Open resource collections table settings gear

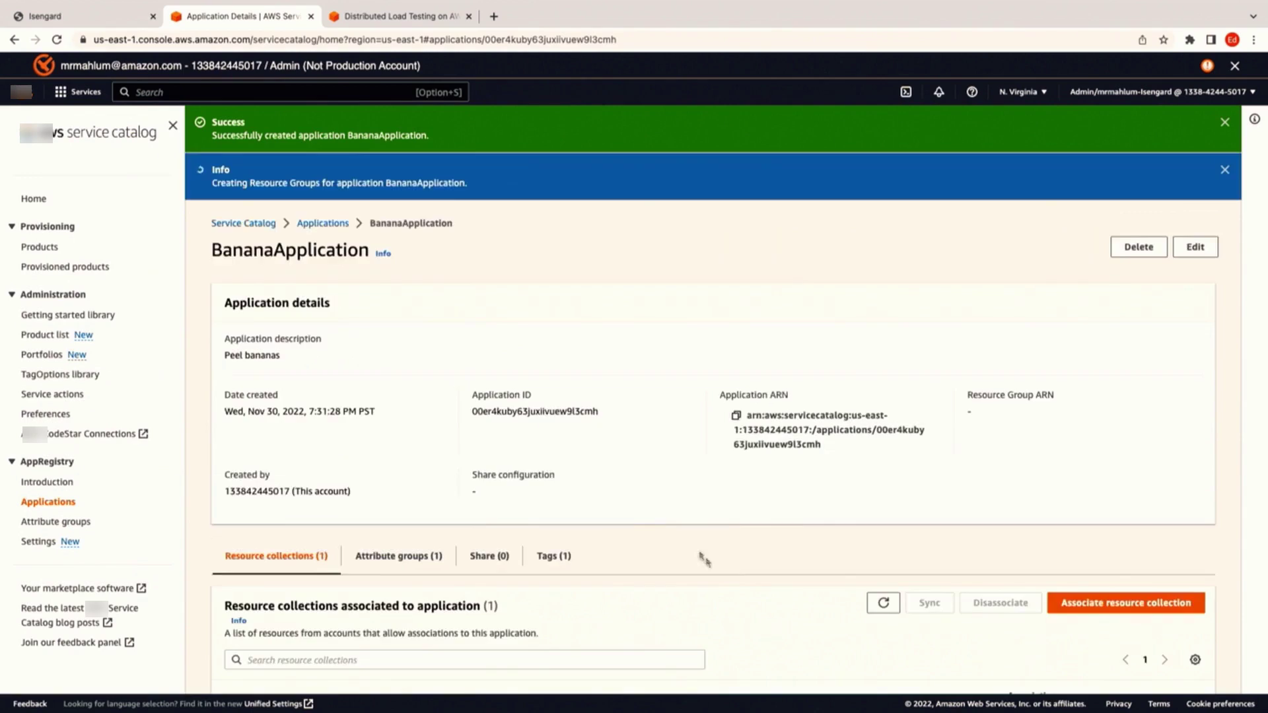click(1195, 660)
